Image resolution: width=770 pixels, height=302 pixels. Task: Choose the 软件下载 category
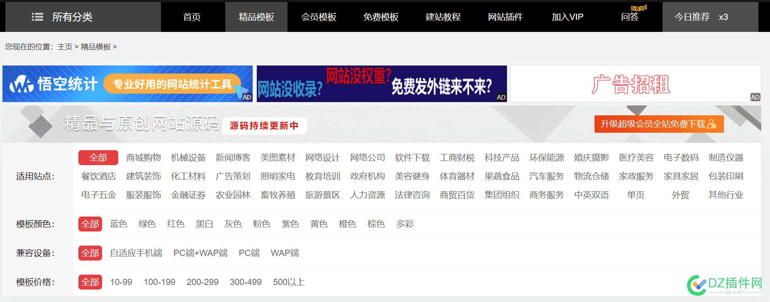coord(412,158)
